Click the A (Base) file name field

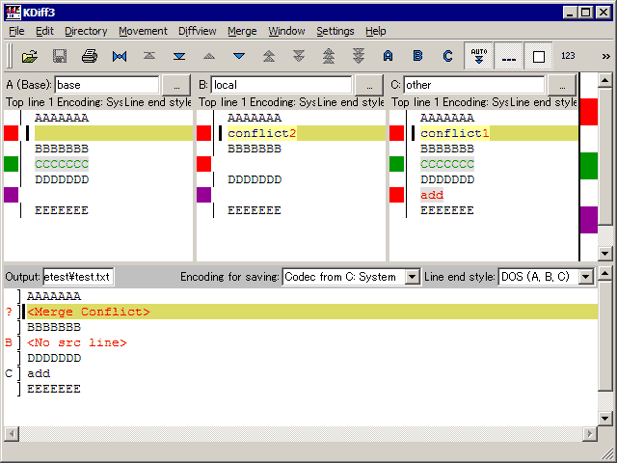(107, 85)
